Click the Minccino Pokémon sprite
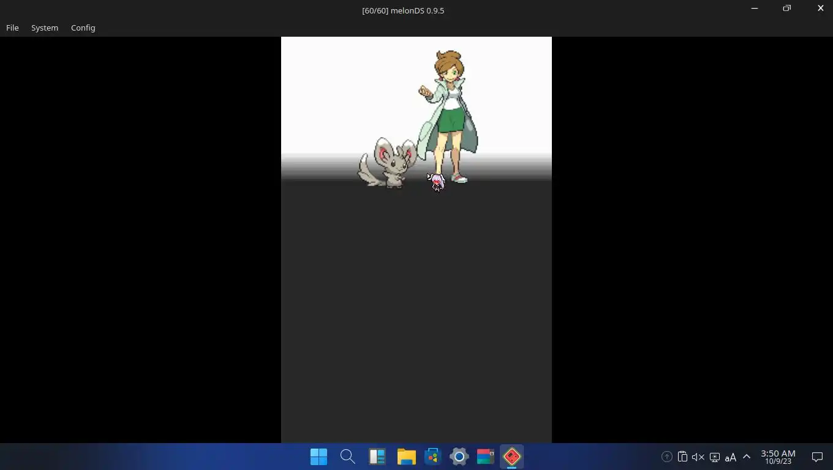 (387, 163)
